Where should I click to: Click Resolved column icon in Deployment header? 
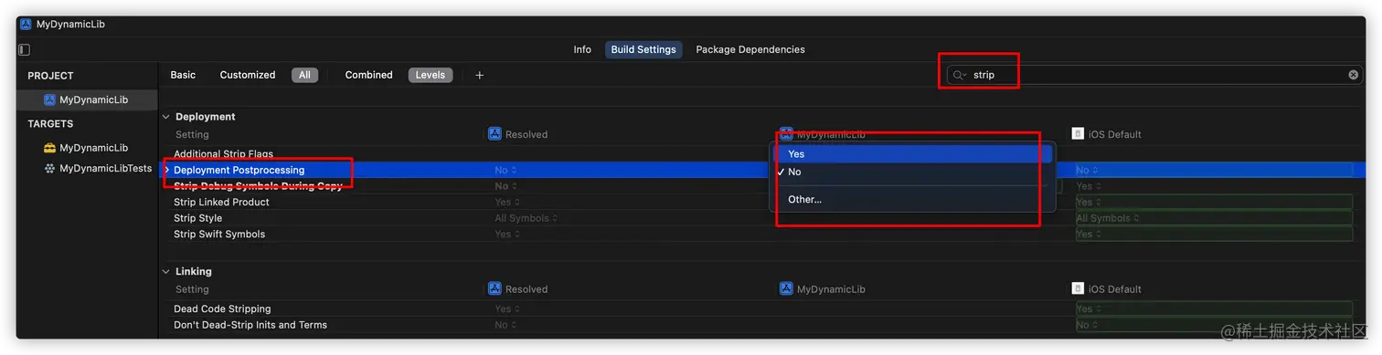point(494,134)
